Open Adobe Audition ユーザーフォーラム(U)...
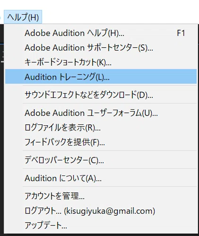The height and width of the screenshot is (236, 199). (x=101, y=113)
